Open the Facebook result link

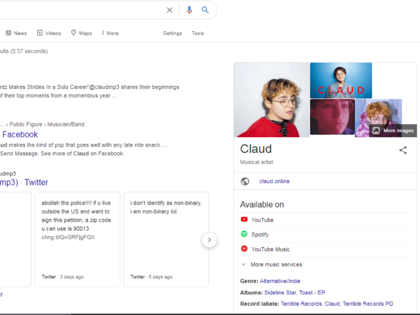20,135
